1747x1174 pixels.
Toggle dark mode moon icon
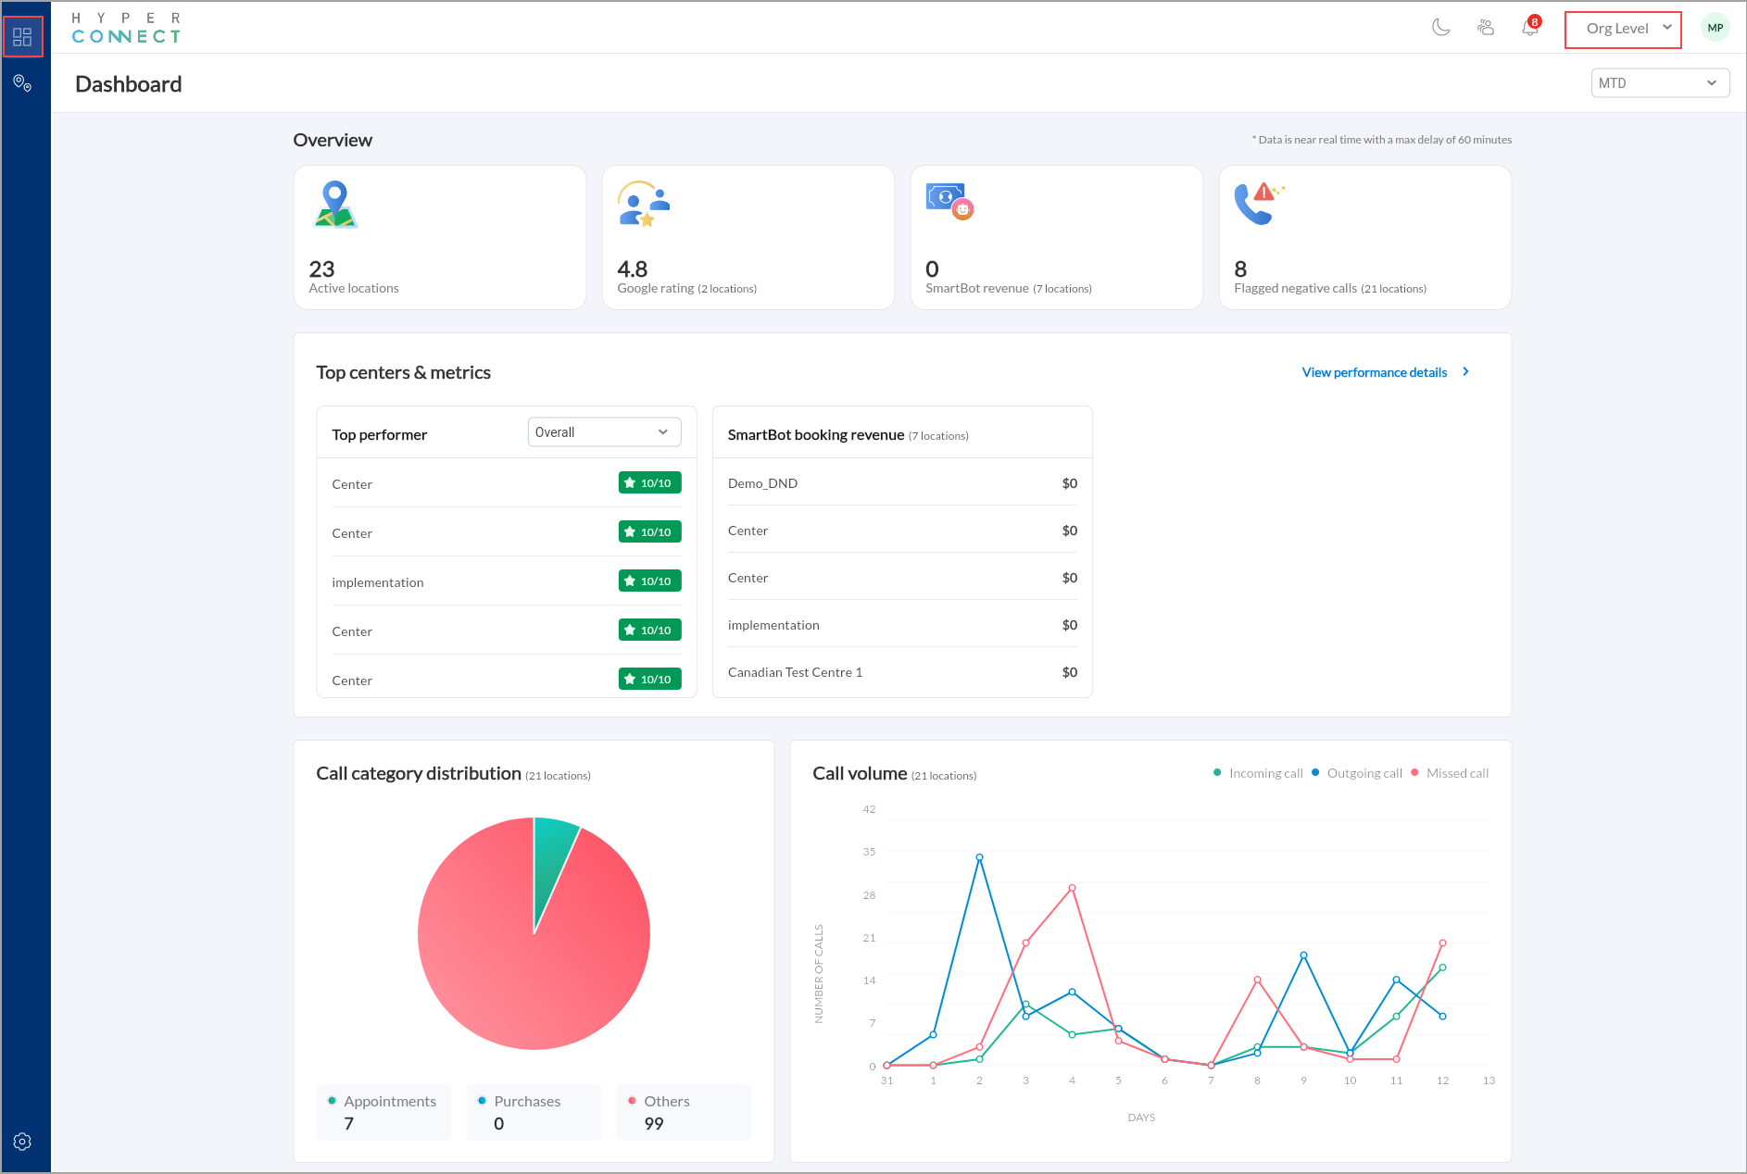pos(1440,28)
